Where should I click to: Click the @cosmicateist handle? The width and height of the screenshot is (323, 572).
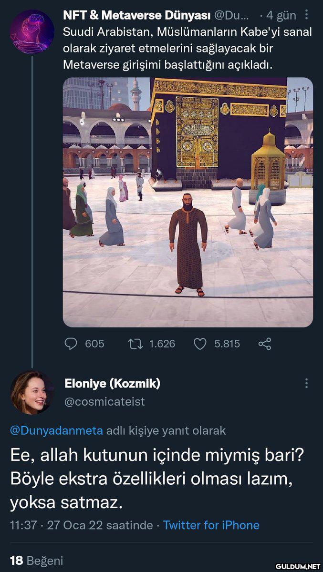[x=104, y=402]
